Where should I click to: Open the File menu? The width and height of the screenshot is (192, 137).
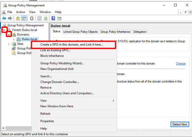pyautogui.click(x=10, y=12)
